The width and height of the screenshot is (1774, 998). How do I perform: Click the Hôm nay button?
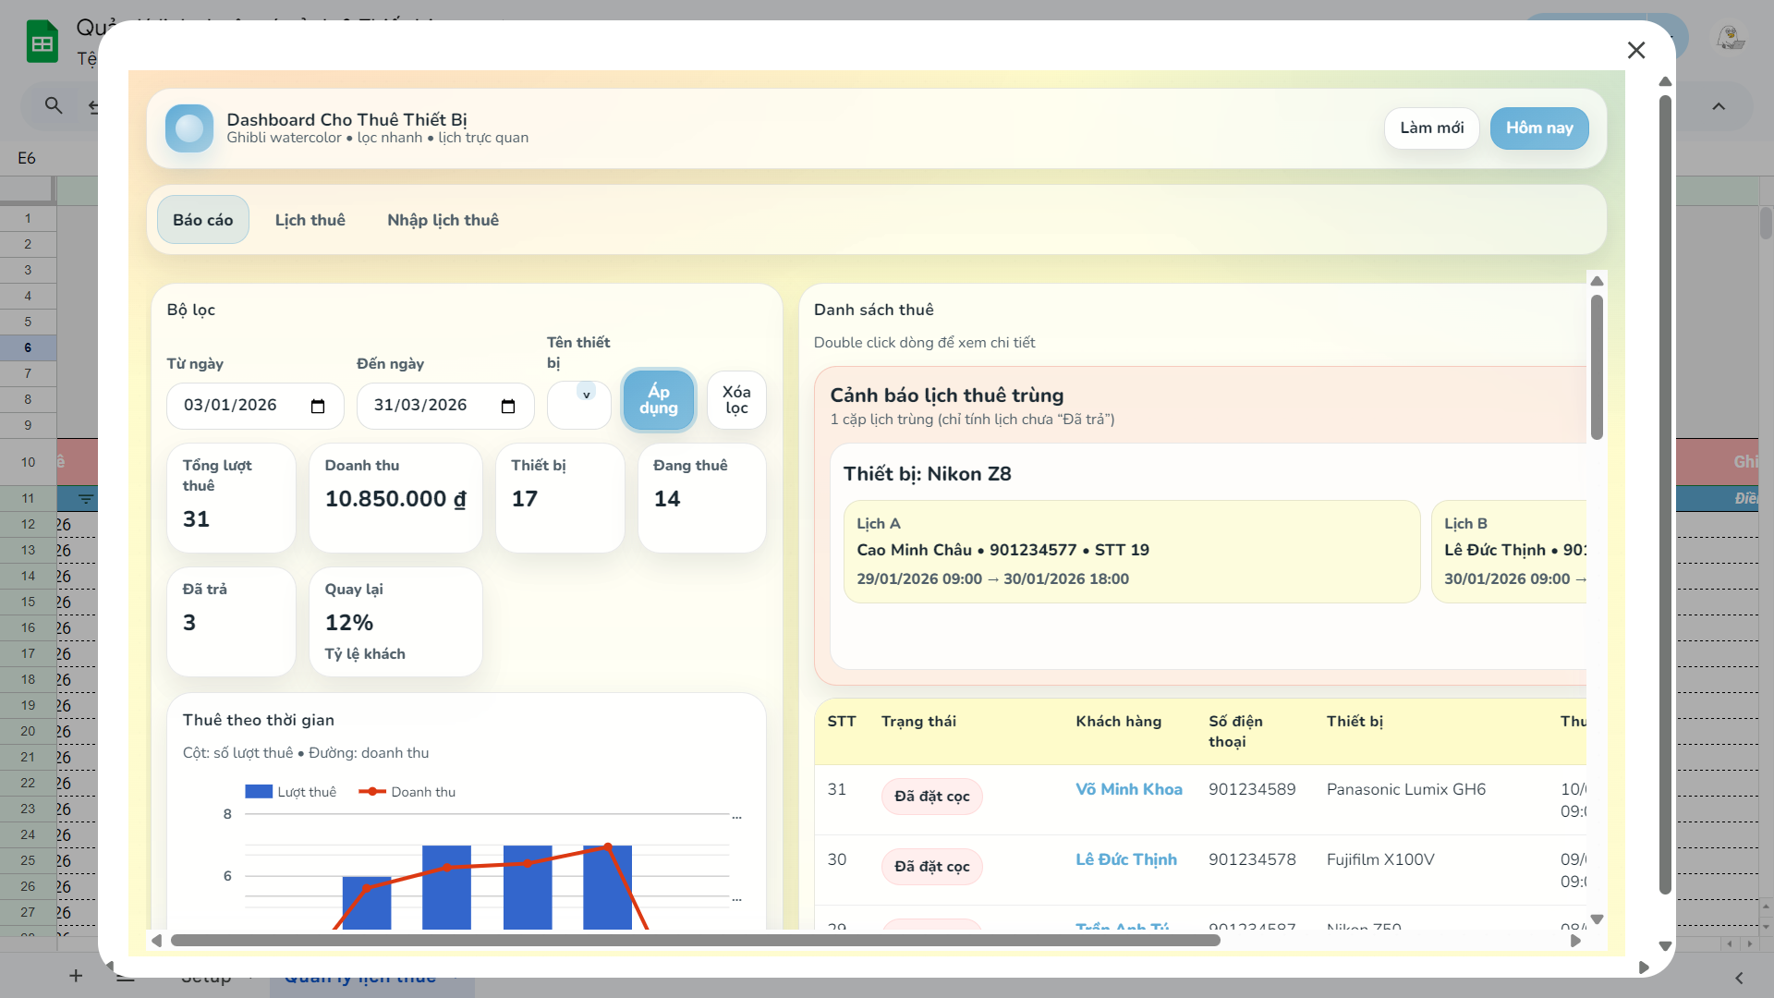click(1538, 128)
